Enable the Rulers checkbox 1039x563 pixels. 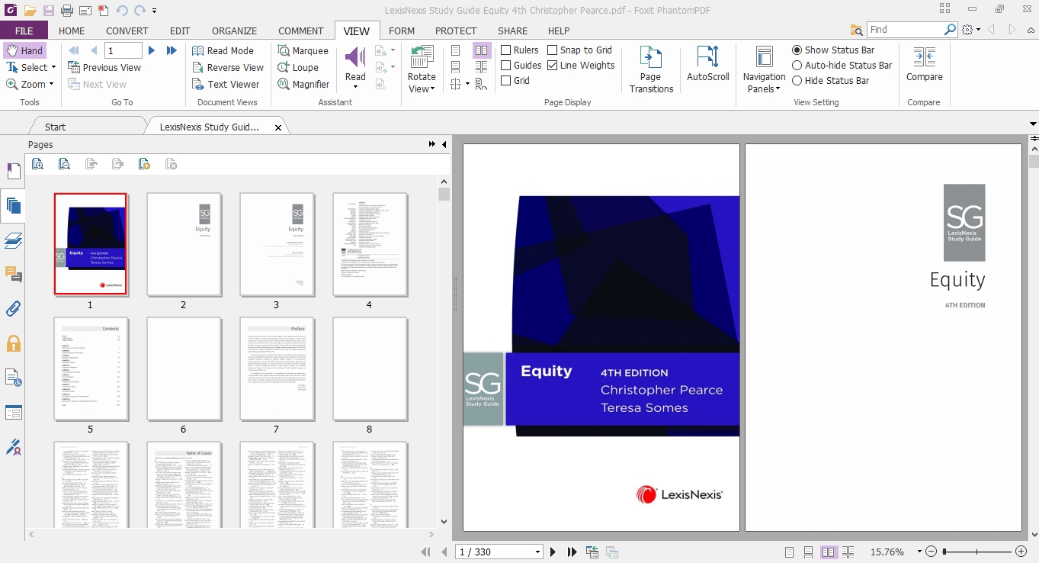[506, 50]
